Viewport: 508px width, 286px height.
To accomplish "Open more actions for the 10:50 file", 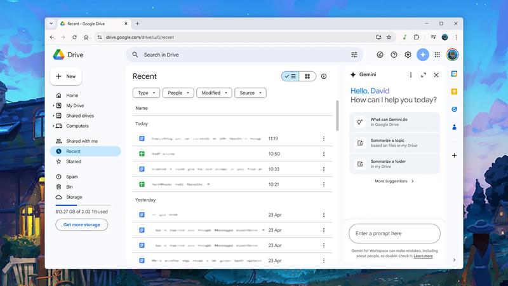I will (x=324, y=154).
